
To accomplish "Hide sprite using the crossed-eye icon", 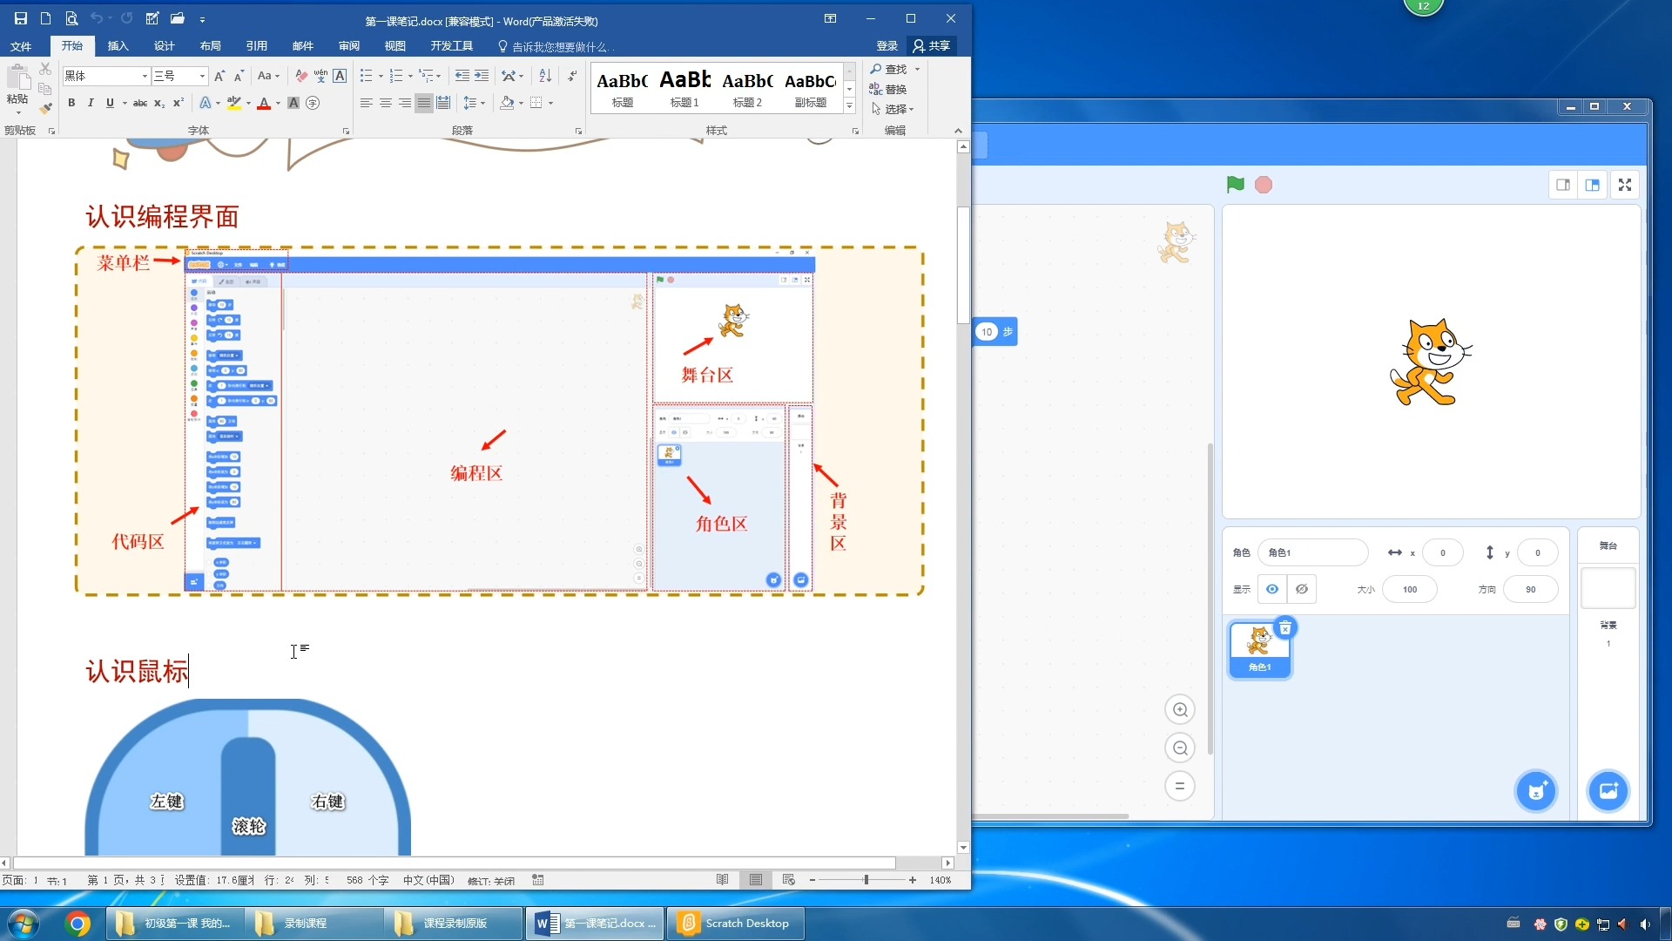I will pyautogui.click(x=1302, y=589).
